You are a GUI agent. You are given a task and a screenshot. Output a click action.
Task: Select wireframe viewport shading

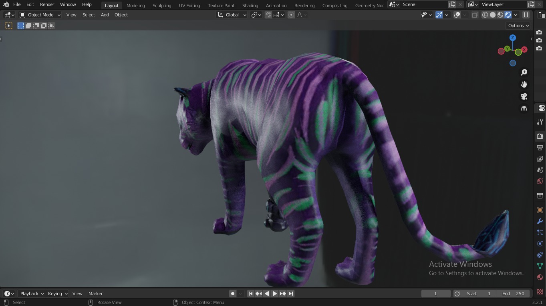coord(485,15)
